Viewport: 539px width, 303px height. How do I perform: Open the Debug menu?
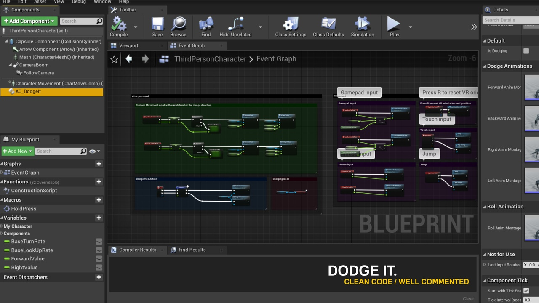79,2
